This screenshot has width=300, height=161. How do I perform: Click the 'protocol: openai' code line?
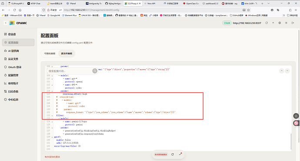pos(73,82)
